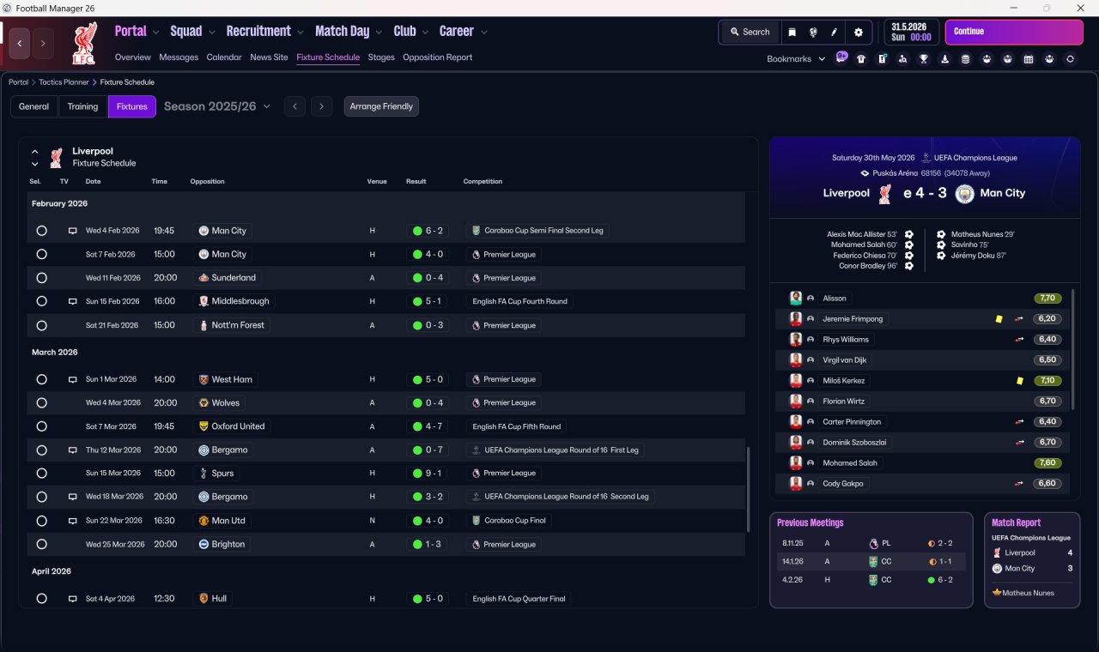Select the Hull fixture radio button

(x=41, y=599)
